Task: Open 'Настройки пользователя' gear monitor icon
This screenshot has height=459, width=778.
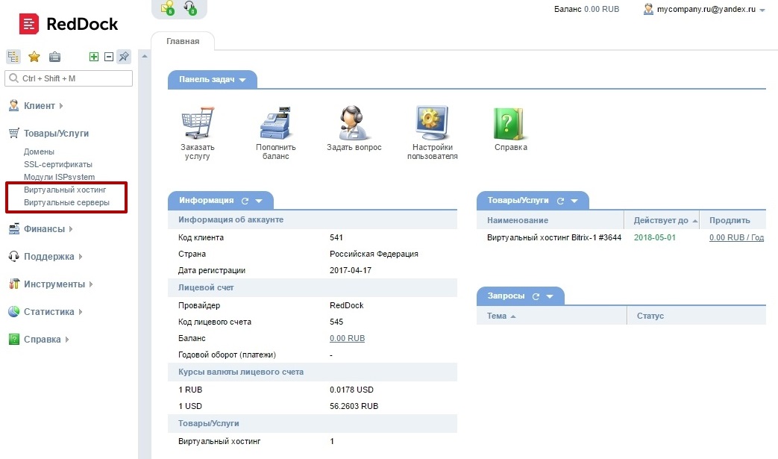Action: pyautogui.click(x=432, y=123)
